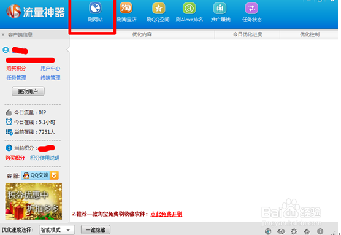Screen dimensions: 341x235
Task: Open the 任务管理 link
Action: (x=16, y=78)
